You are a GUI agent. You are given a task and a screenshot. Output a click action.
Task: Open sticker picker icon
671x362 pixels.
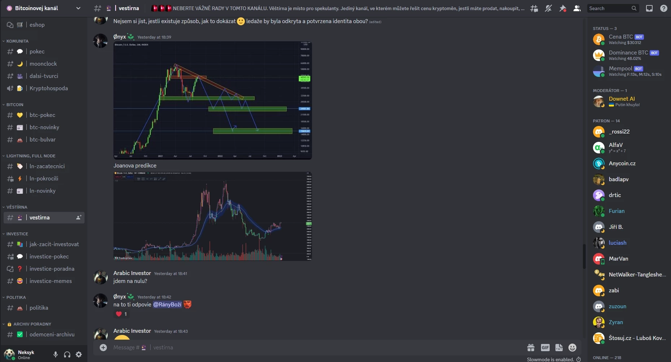coord(559,348)
